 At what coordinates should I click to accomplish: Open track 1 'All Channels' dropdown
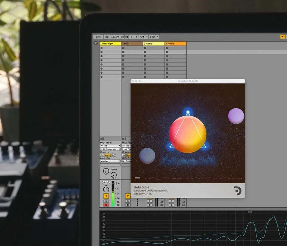point(110,149)
